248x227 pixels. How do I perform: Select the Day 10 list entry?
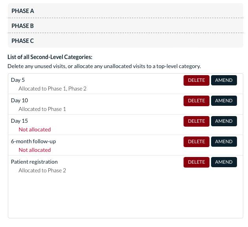19,100
